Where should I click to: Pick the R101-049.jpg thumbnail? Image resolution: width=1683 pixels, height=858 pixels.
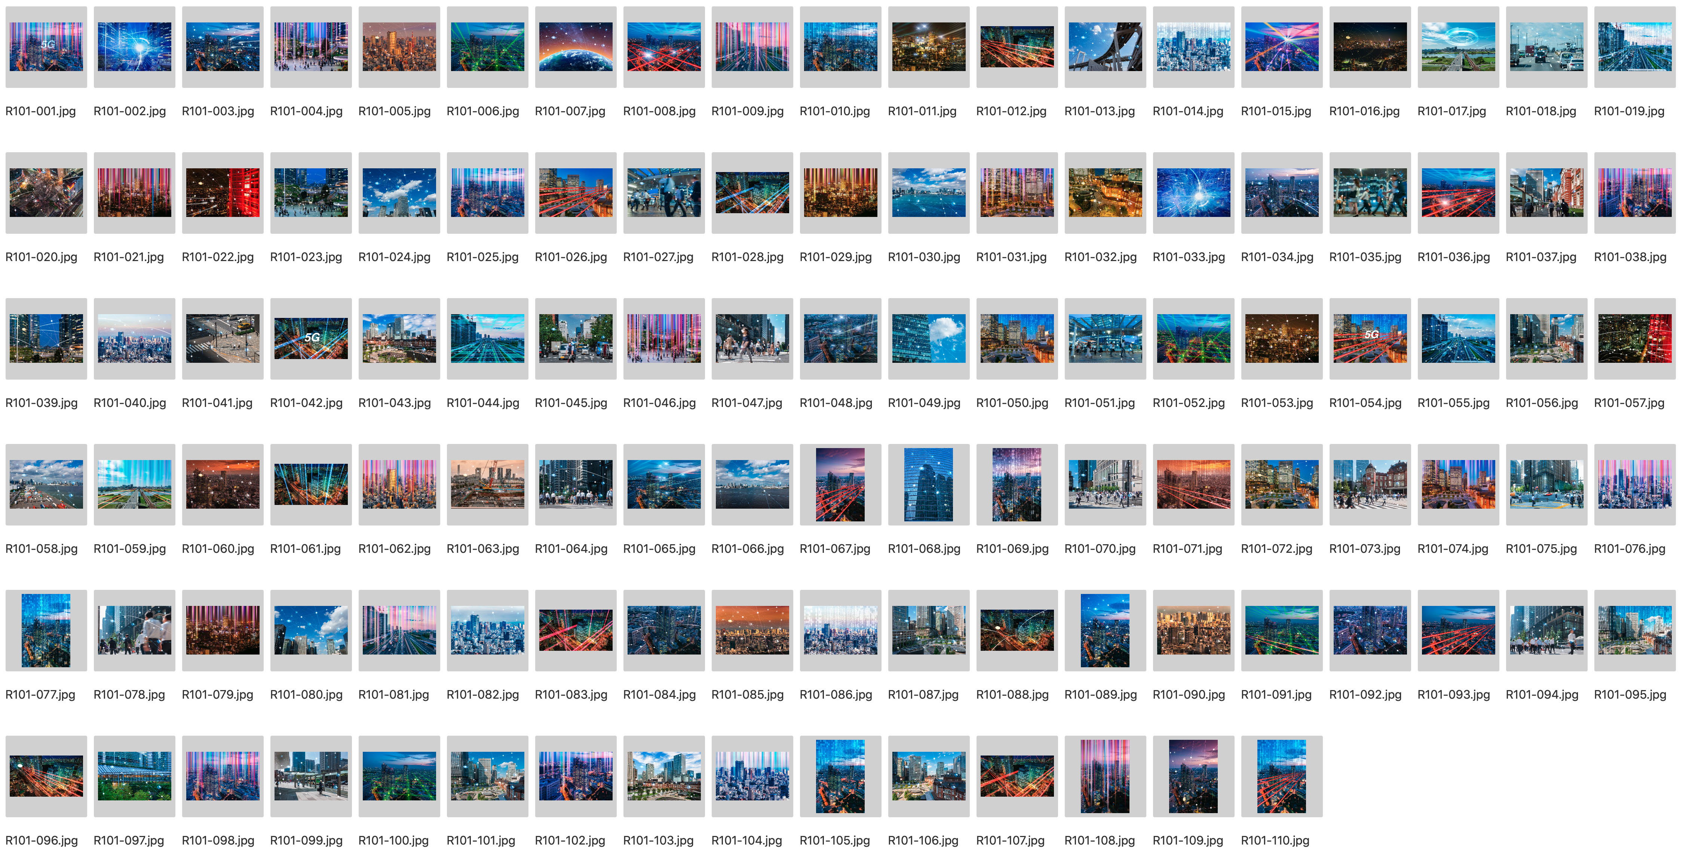pyautogui.click(x=928, y=338)
